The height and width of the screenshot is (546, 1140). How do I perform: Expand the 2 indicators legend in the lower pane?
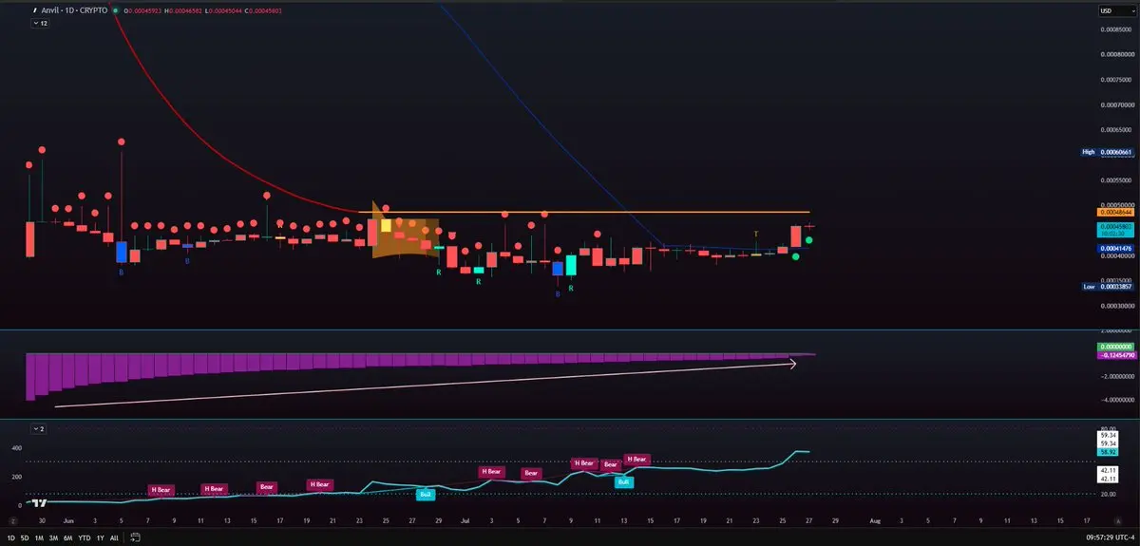click(x=40, y=429)
